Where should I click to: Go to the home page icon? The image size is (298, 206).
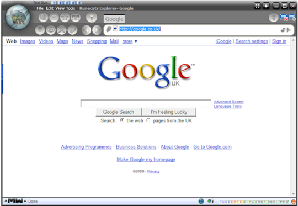point(76,18)
